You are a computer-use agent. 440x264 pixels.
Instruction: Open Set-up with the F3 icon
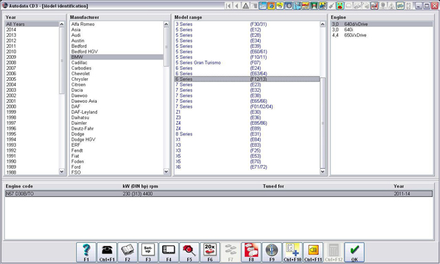pyautogui.click(x=148, y=252)
